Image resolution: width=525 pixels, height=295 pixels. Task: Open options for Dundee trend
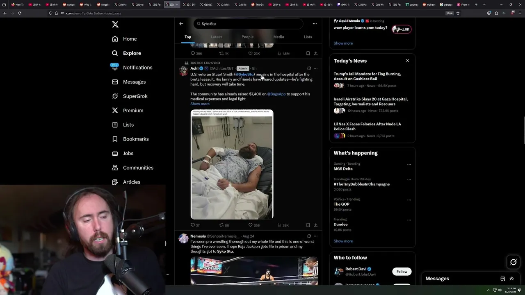click(x=409, y=220)
